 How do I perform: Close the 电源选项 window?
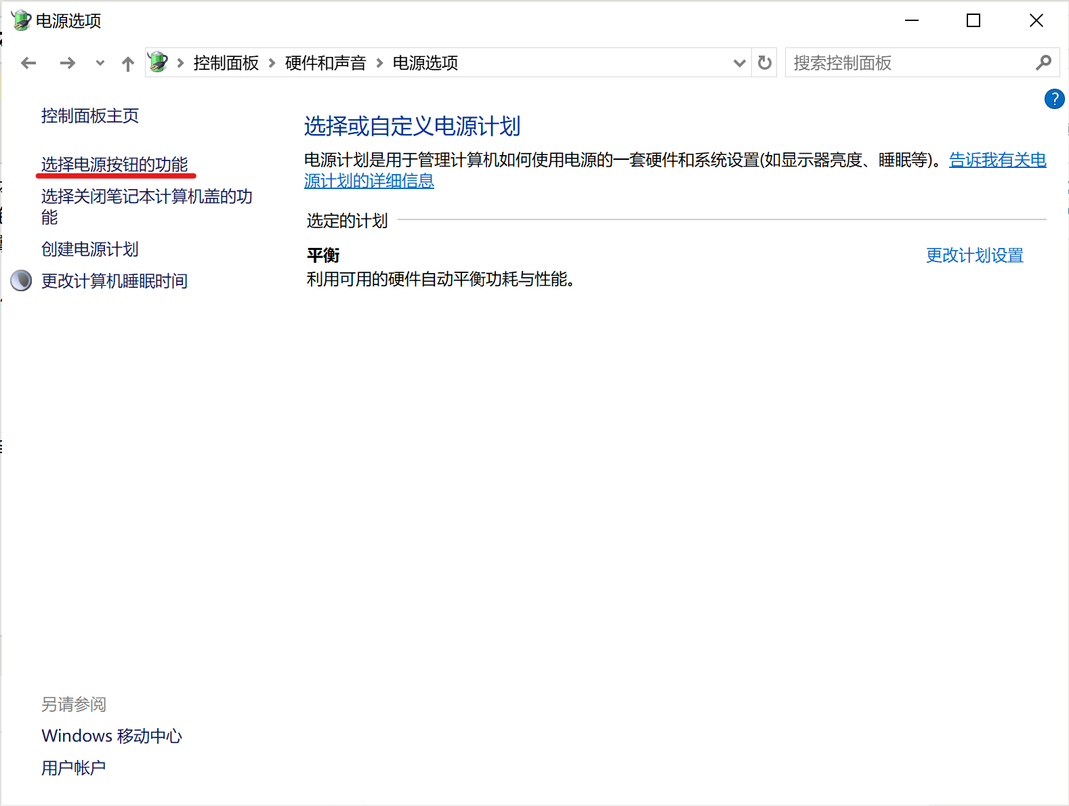pos(1036,20)
